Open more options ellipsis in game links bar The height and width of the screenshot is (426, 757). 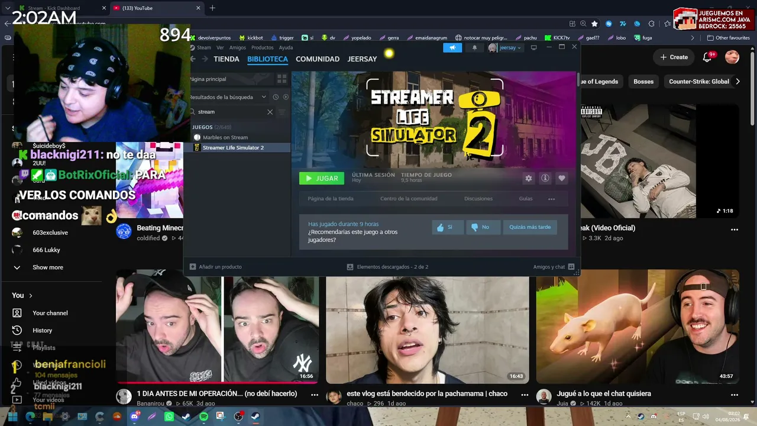coord(552,199)
